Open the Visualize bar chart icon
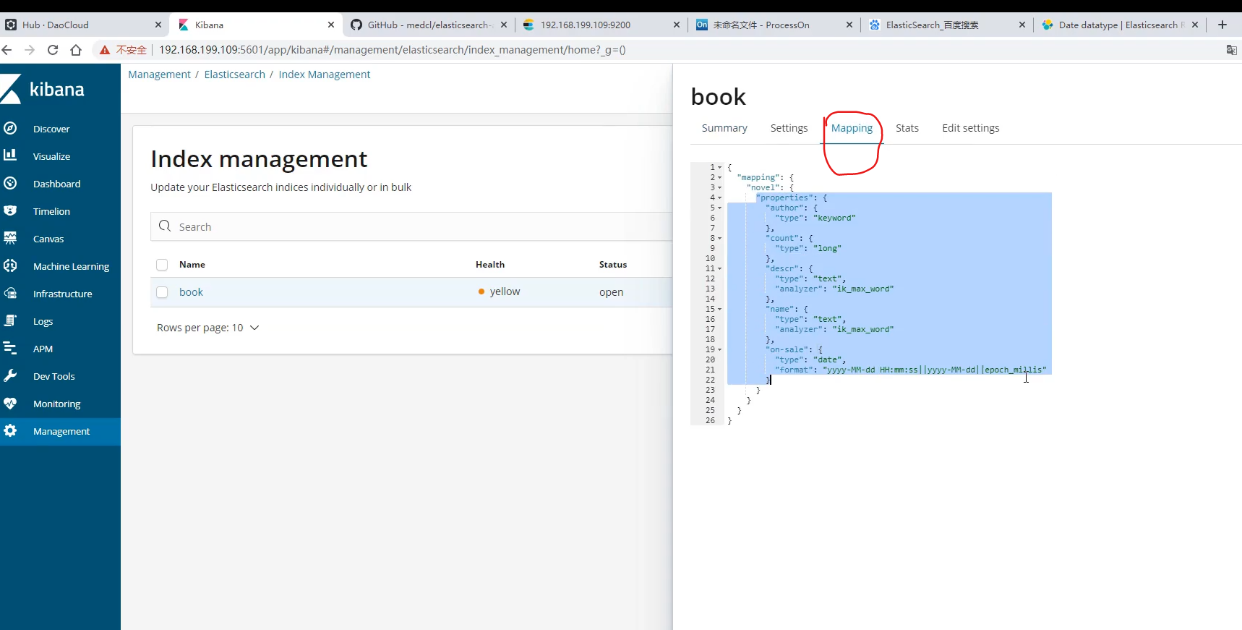 coord(10,156)
